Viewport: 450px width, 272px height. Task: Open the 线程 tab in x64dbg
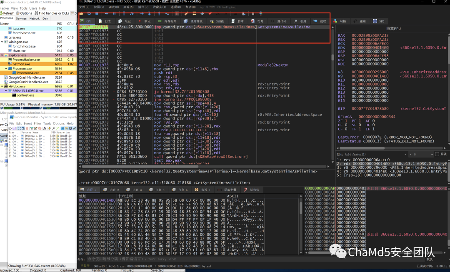[x=320, y=21]
